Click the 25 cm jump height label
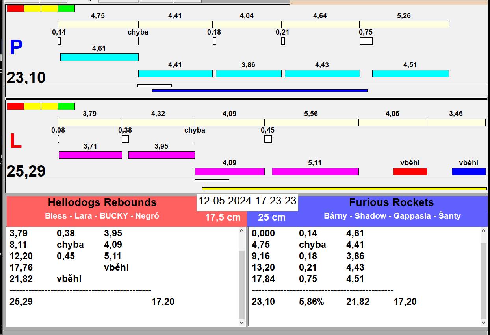 tap(271, 217)
